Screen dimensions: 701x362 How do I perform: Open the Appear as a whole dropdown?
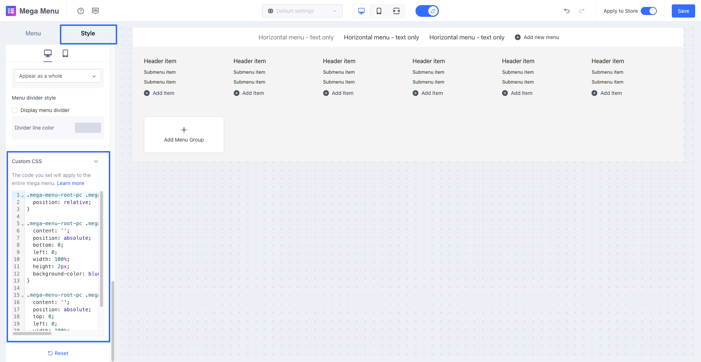click(x=58, y=76)
